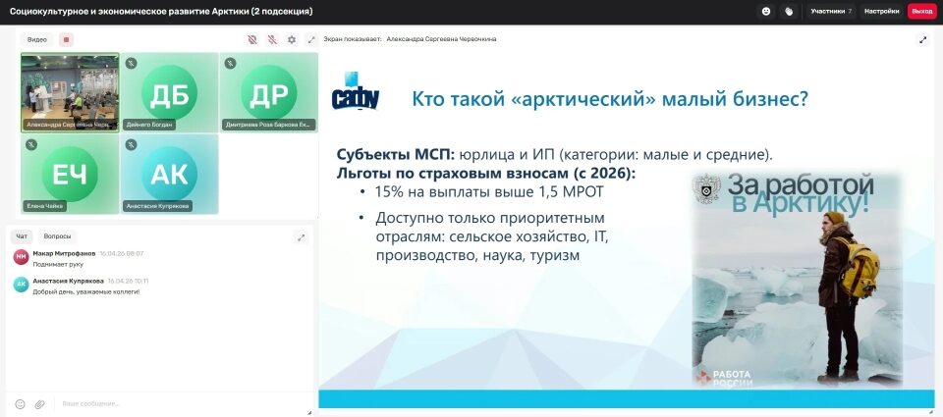943x417 pixels.
Task: Switch to the Вопросы tab
Action: [x=58, y=236]
